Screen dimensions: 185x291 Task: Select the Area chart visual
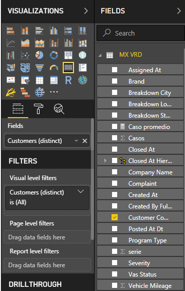25,43
